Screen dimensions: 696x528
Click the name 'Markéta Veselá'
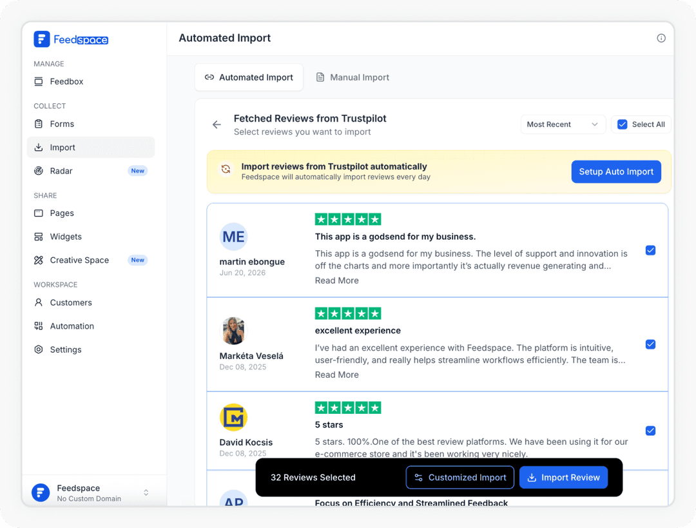coord(251,356)
